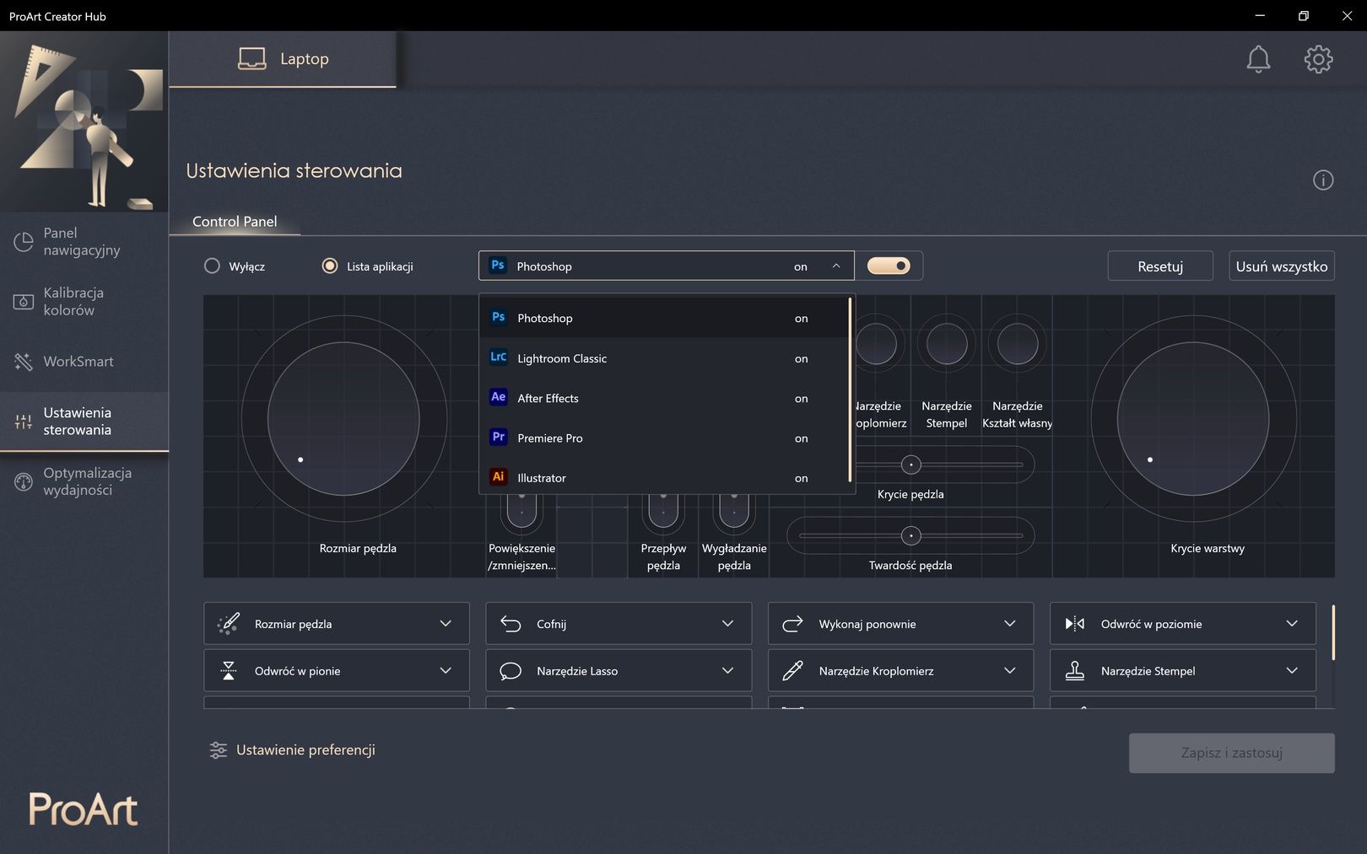Click the Narzędzie Stempel stamp icon
This screenshot has width=1367, height=854.
pyautogui.click(x=1074, y=671)
